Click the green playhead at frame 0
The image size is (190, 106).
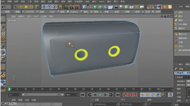click(x=9, y=89)
